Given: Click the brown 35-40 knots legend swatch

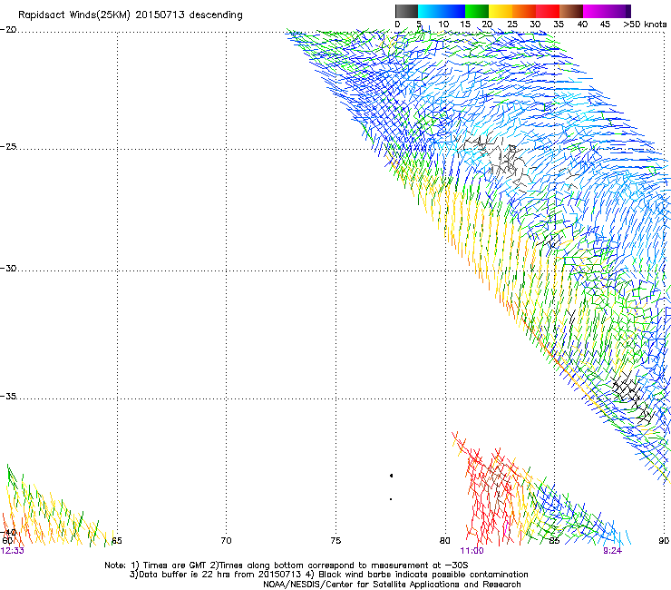Looking at the screenshot, I should [x=571, y=11].
